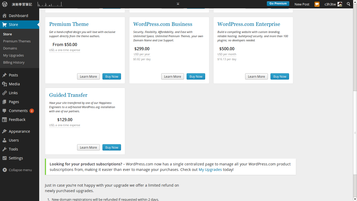Screen dimensions: 357x201
Task: Click the Store shopping cart icon
Action: click(x=4, y=25)
